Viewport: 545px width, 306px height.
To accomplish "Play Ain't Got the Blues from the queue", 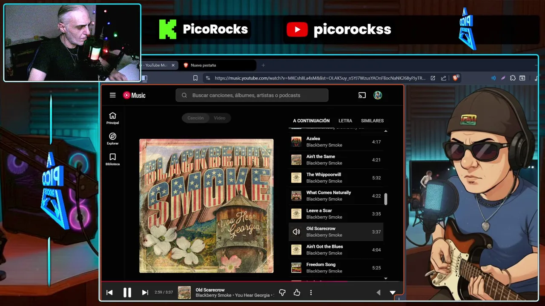I will (336, 250).
